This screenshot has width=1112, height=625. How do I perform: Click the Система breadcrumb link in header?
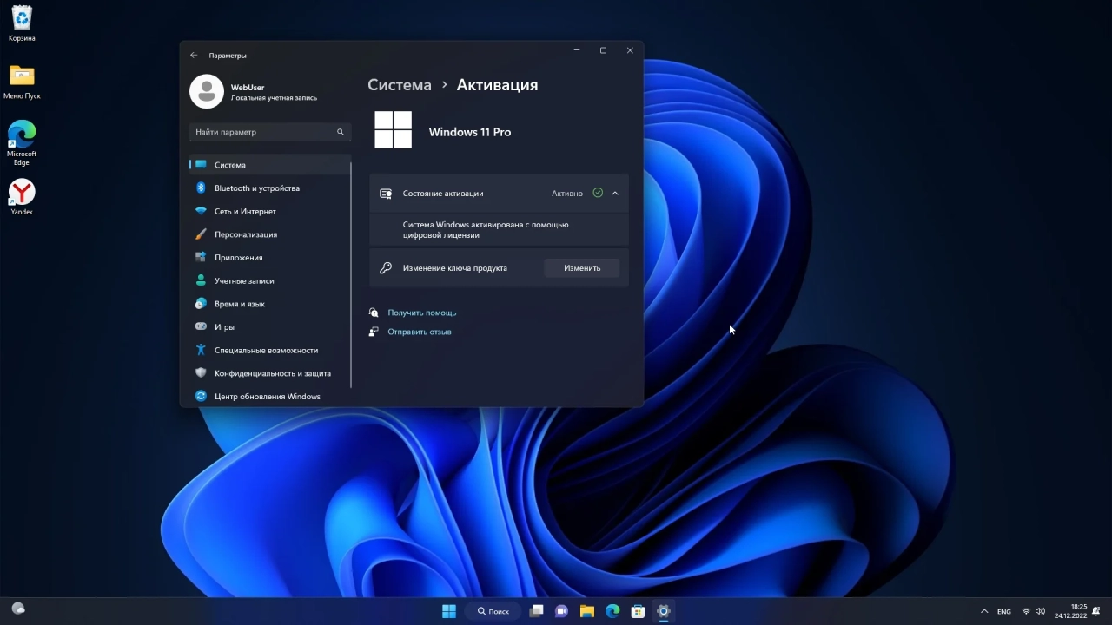(x=400, y=85)
